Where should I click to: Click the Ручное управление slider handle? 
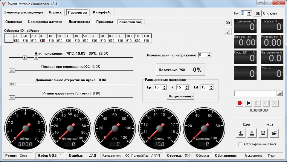12,97
